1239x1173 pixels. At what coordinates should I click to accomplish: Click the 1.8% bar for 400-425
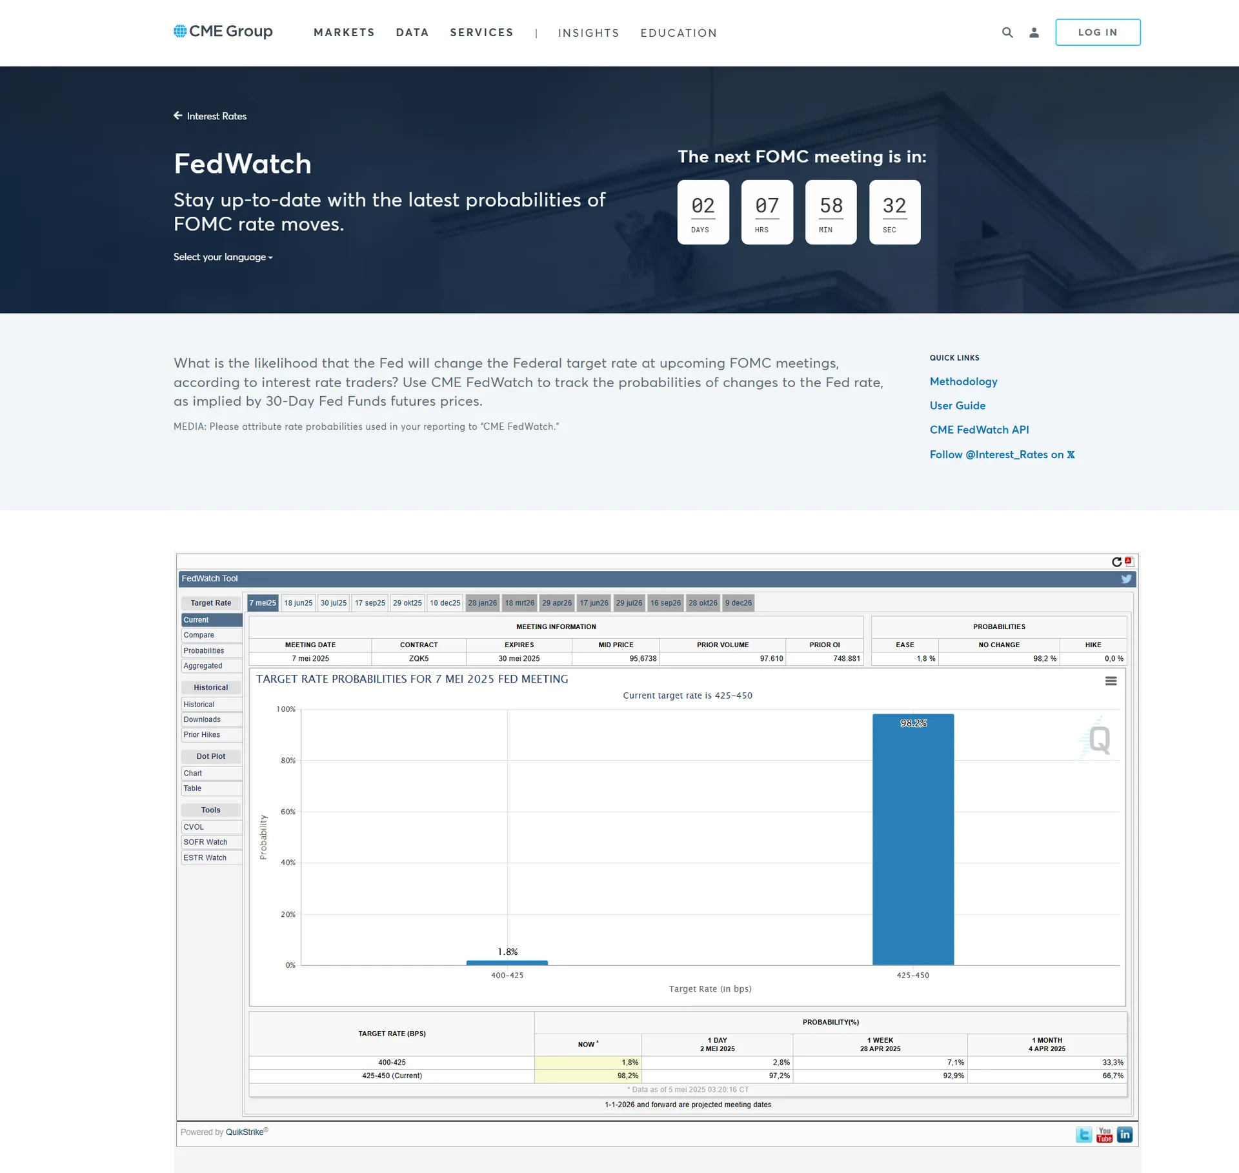pyautogui.click(x=507, y=963)
